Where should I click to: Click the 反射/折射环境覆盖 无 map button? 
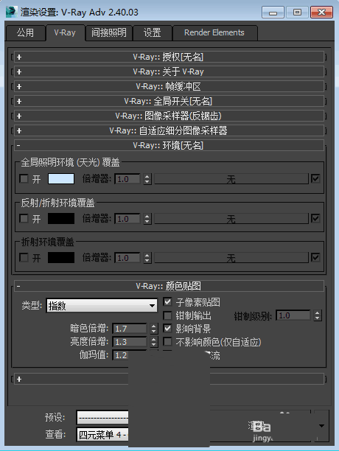click(x=231, y=219)
